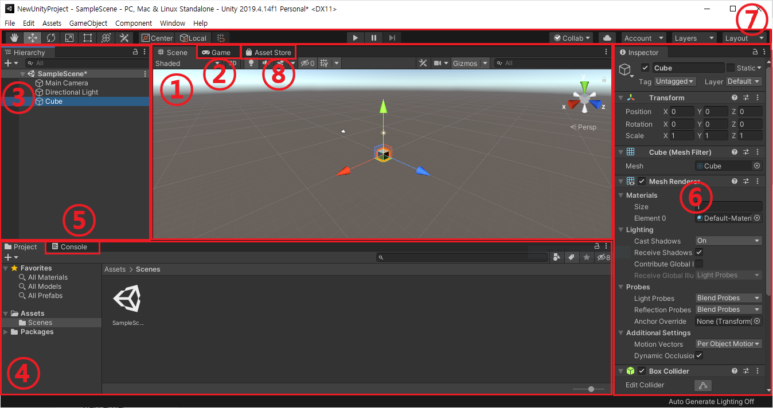This screenshot has width=773, height=408.
Task: Open Hierarchy panel more options menu
Action: point(145,52)
